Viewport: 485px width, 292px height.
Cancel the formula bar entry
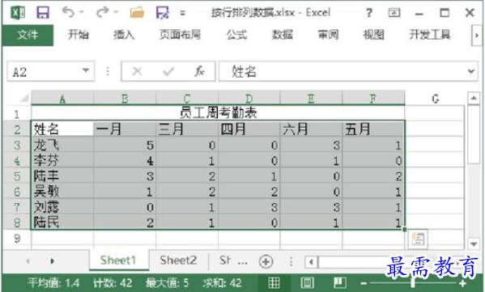point(137,71)
